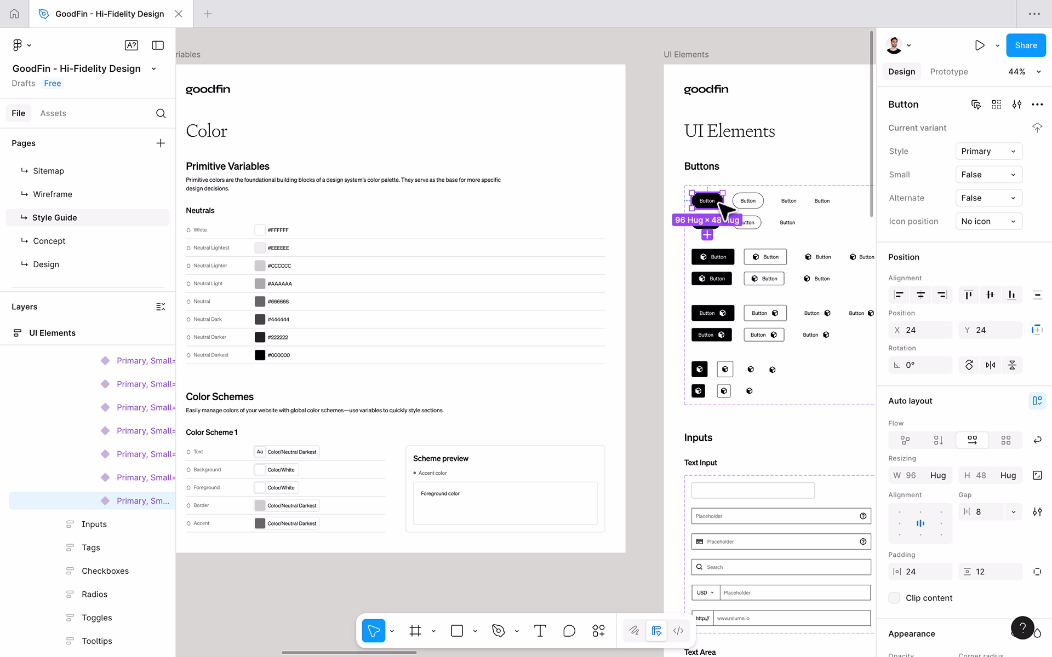The image size is (1052, 657).
Task: Select the Frame tool in bottom toolbar
Action: pyautogui.click(x=415, y=631)
